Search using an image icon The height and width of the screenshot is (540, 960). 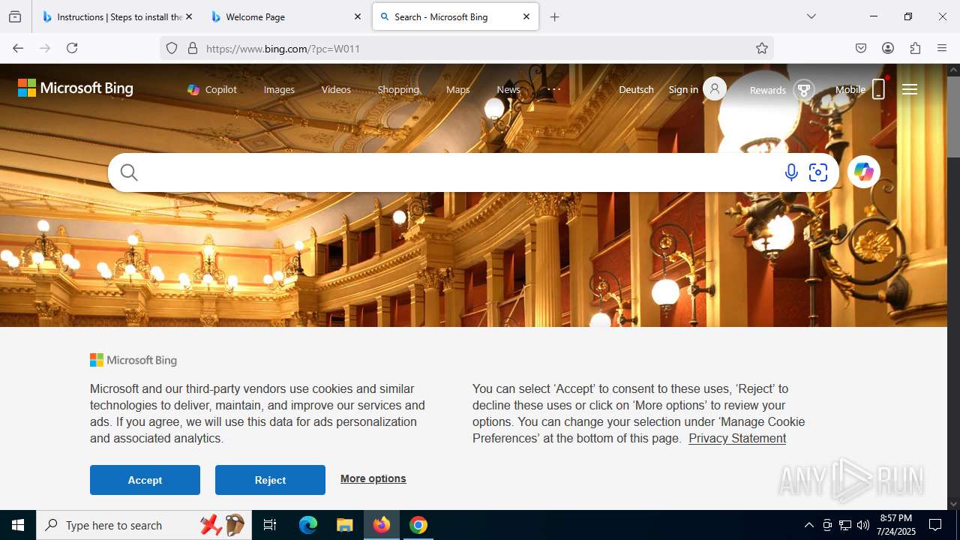[x=818, y=172]
